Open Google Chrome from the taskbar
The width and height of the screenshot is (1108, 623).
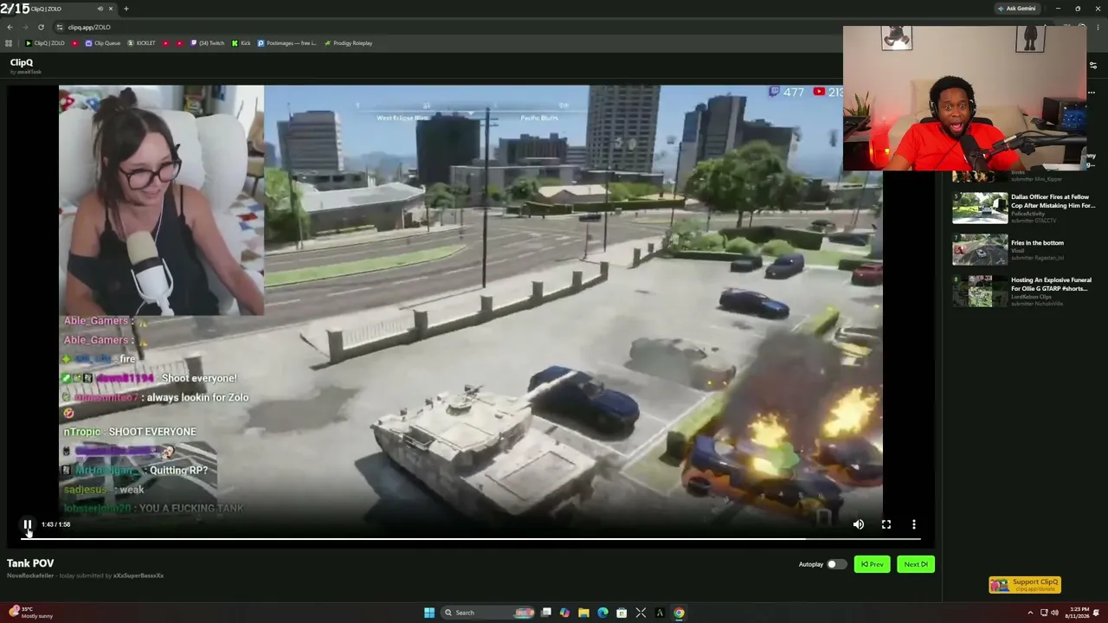pos(679,613)
